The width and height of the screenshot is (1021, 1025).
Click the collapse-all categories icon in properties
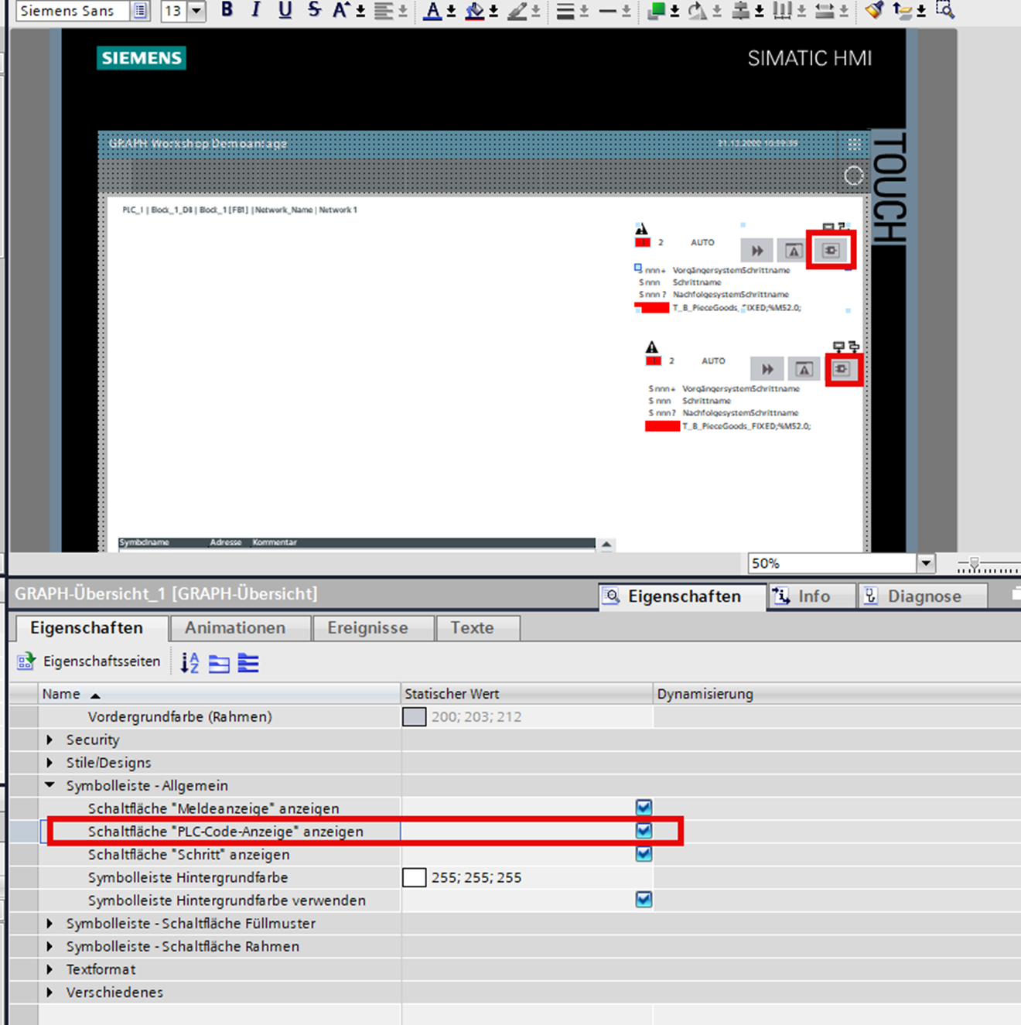click(x=220, y=663)
